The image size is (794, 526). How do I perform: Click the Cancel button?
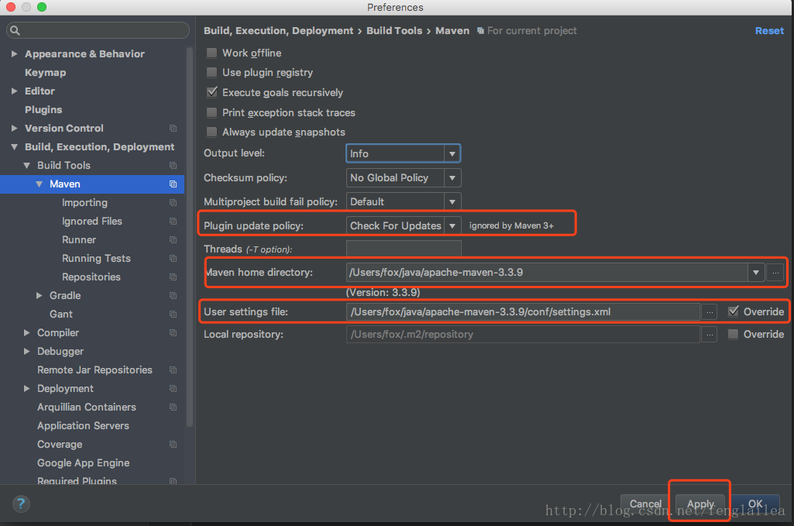coord(645,504)
